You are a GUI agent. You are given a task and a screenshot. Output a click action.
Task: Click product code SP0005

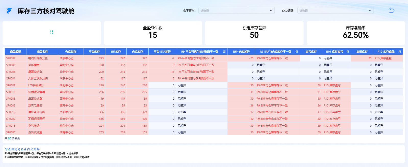point(11,105)
